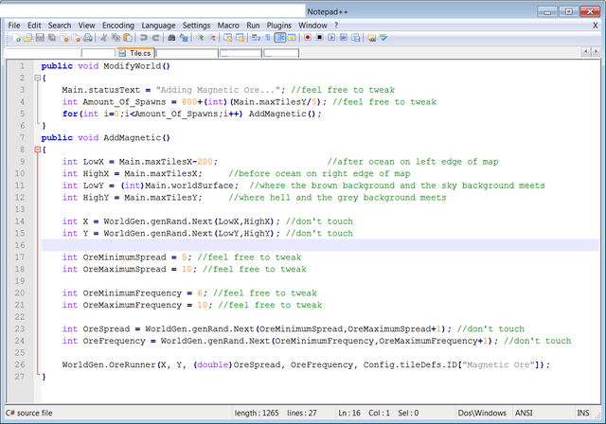The image size is (606, 424).
Task: Click the Copy toolbar icon
Action: (x=116, y=38)
